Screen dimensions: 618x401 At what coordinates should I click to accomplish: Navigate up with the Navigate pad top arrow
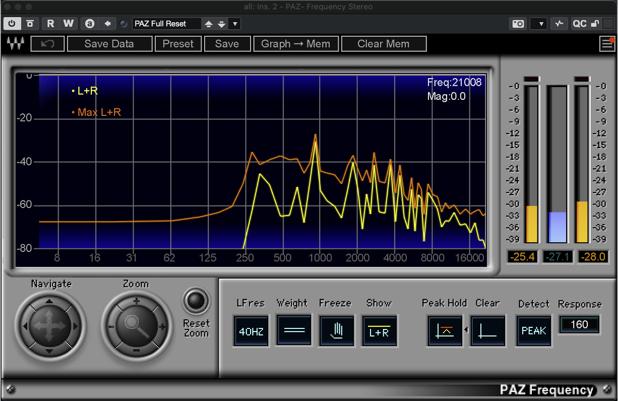(x=49, y=302)
